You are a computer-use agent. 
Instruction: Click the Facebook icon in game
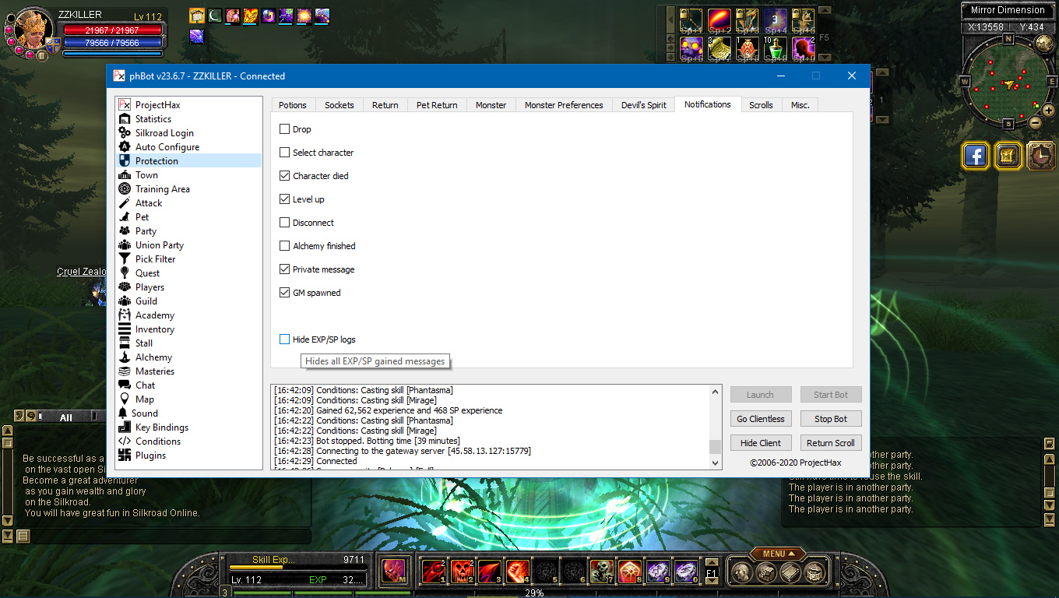point(976,156)
